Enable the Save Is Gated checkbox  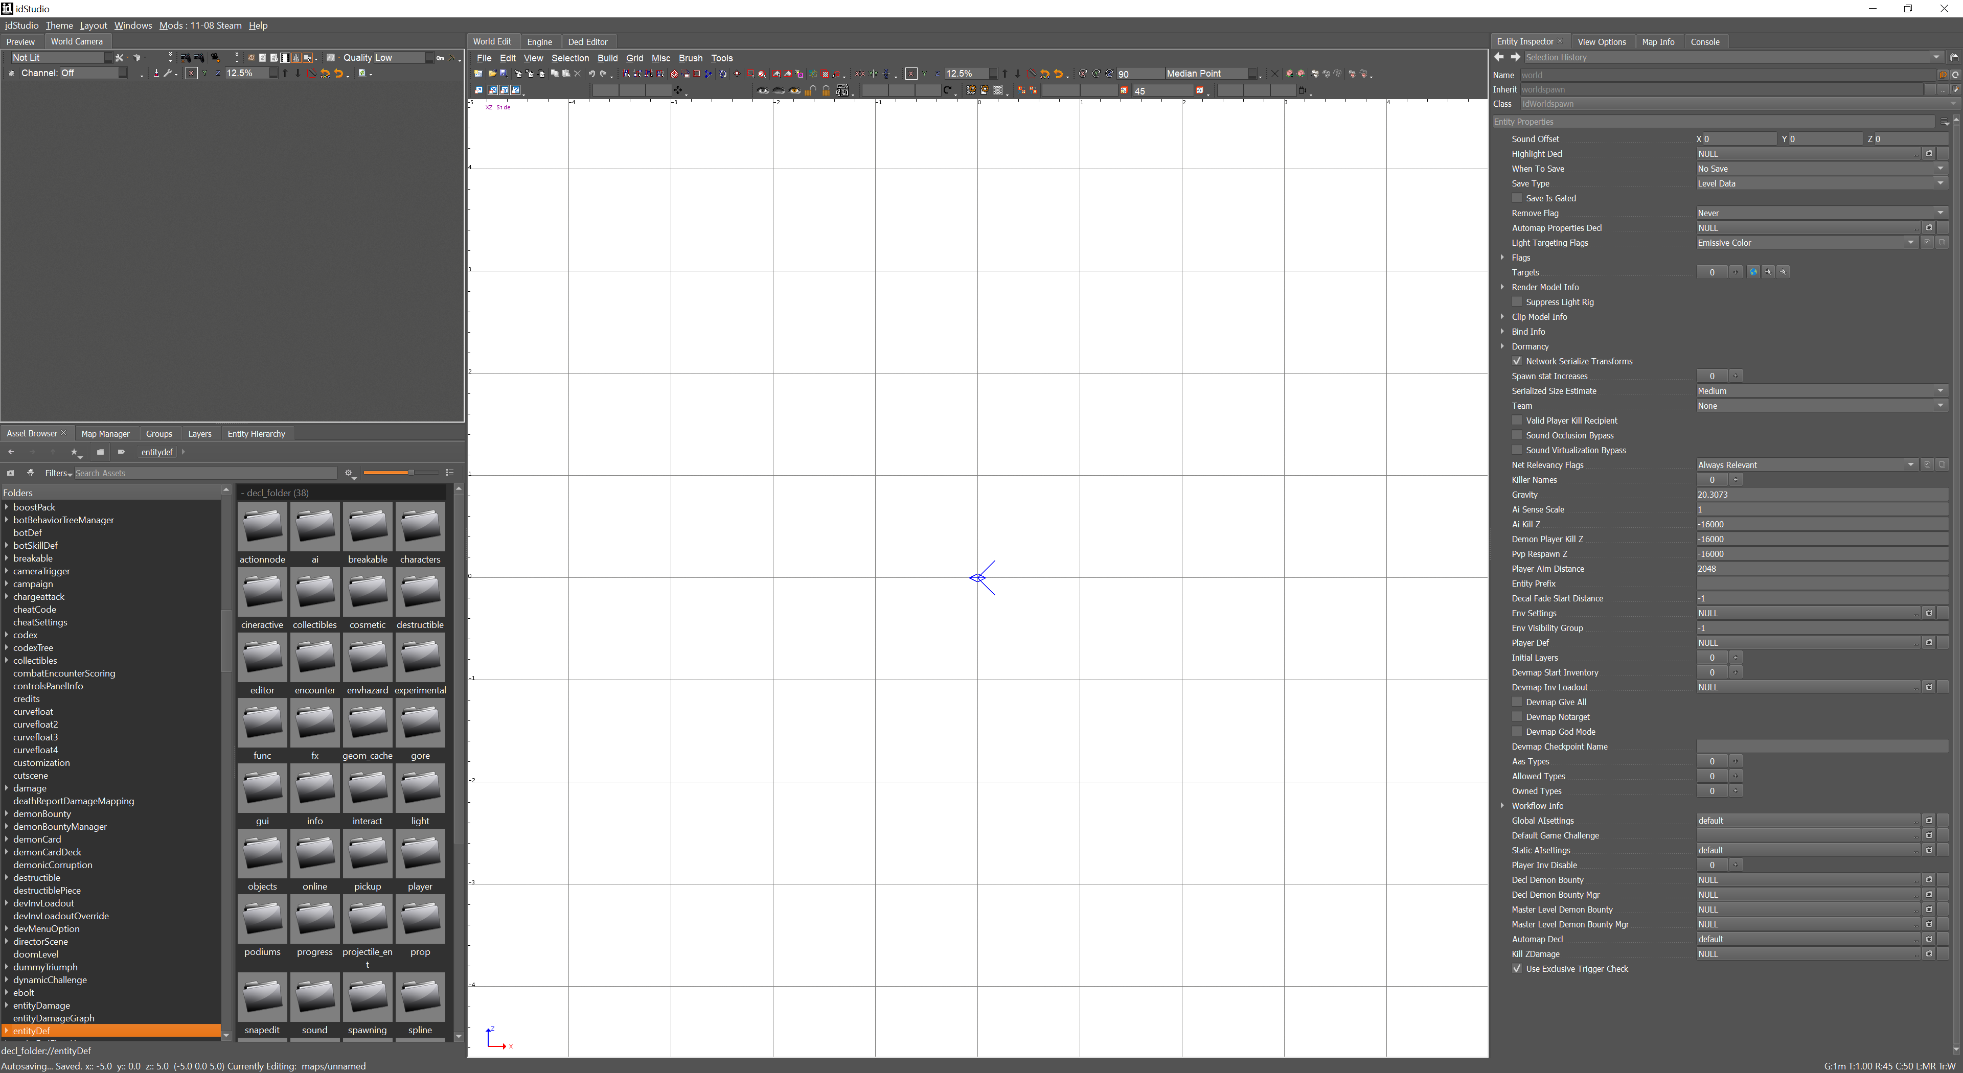[1517, 198]
